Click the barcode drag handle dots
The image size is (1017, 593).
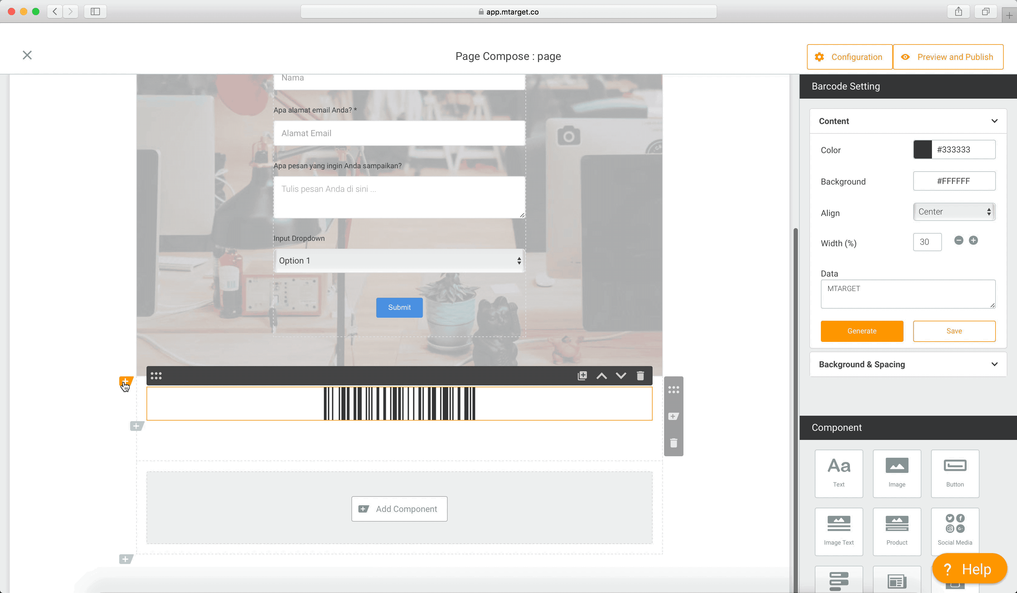pos(156,375)
